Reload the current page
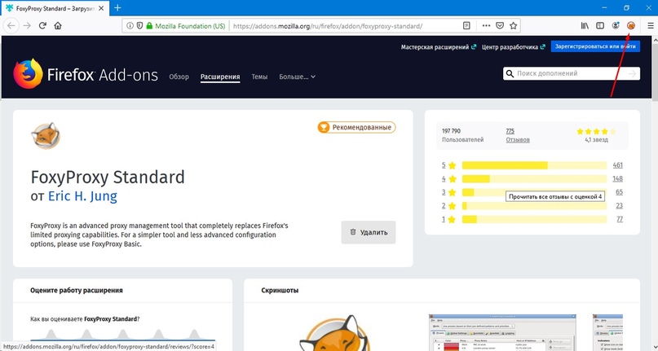658x351 pixels. pyautogui.click(x=42, y=25)
